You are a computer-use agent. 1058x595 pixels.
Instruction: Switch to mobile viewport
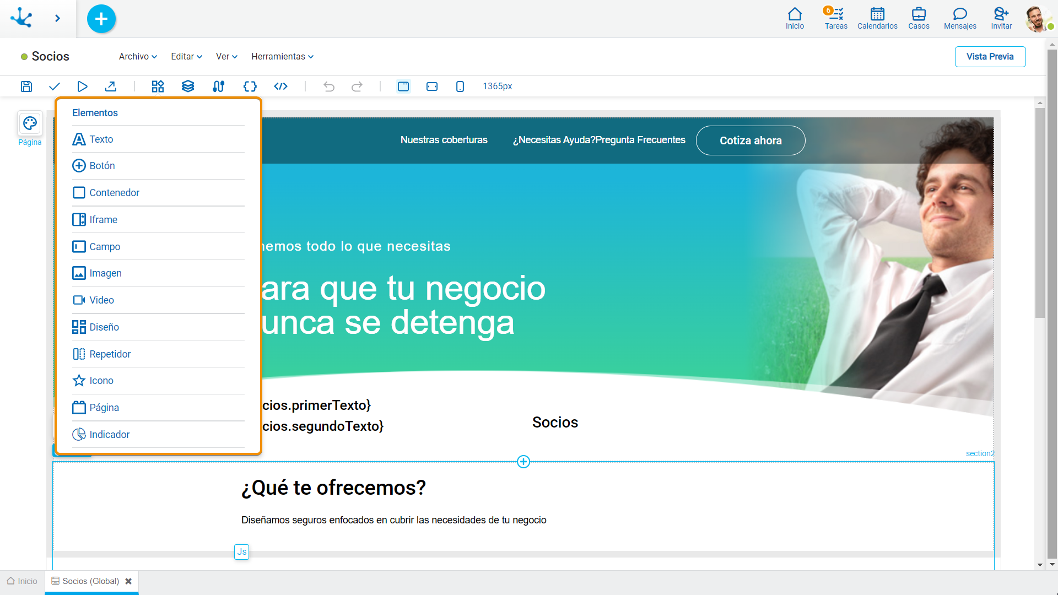click(460, 86)
